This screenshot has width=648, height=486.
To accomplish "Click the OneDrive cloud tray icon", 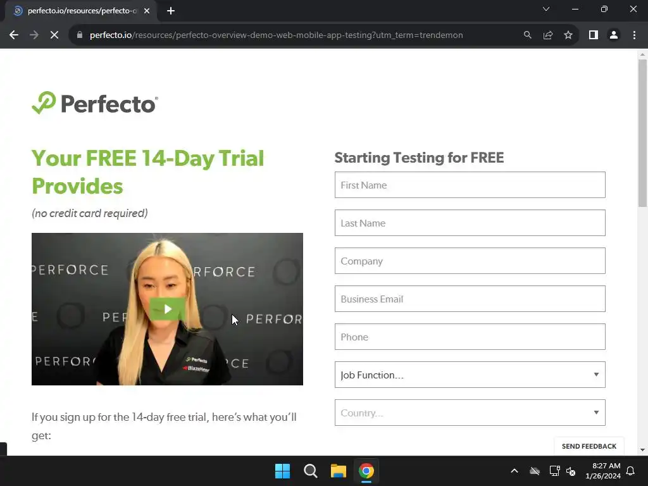I will coord(534,471).
